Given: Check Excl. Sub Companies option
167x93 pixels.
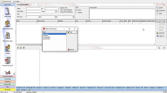Looking at the screenshot, I should pos(59,10).
